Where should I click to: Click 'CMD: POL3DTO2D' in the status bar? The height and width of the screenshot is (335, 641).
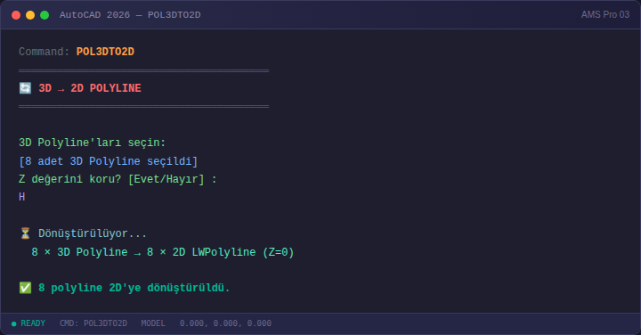point(93,323)
